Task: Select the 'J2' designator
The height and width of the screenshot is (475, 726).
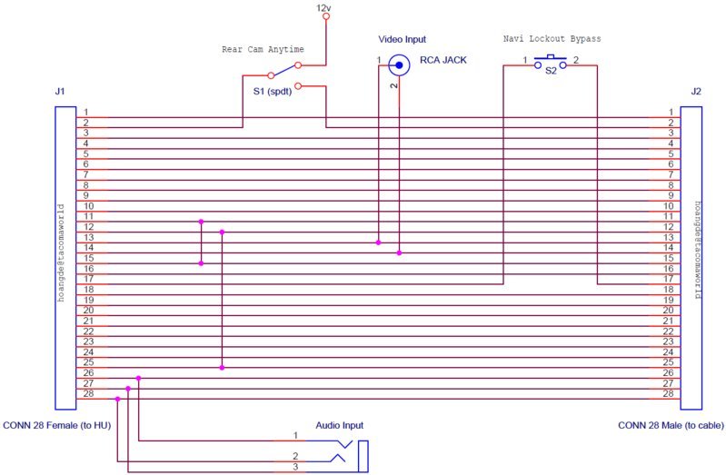Action: click(x=696, y=91)
